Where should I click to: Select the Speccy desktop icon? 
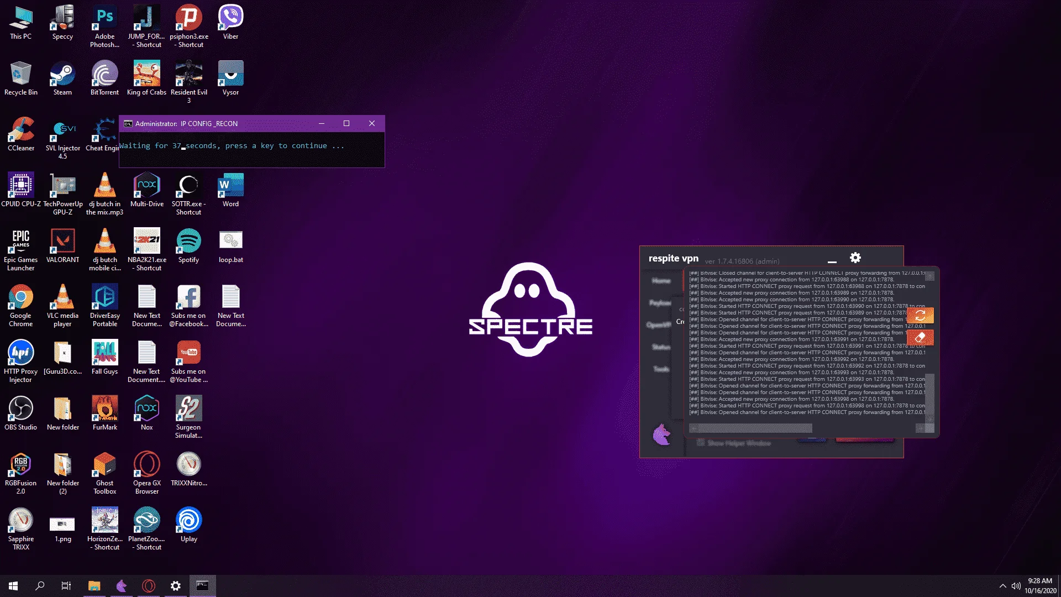pos(62,23)
